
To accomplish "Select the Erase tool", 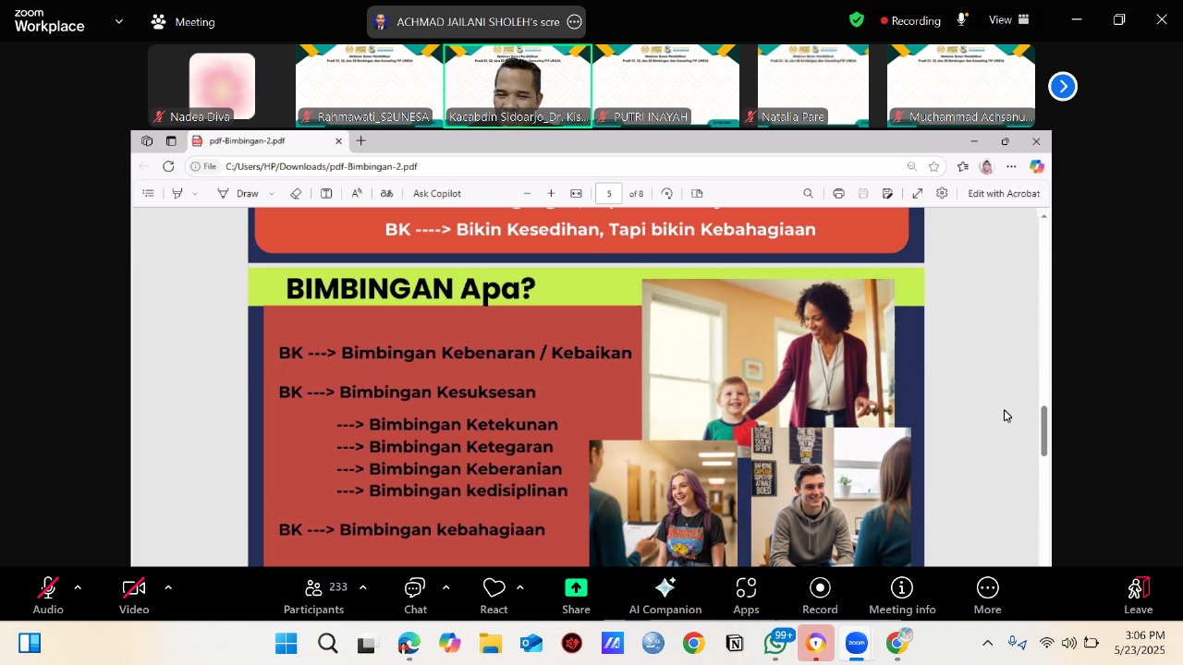I will click(296, 193).
